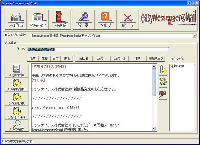Click メール原稿を開く folder icon
The image size is (200, 145).
tap(17, 84)
